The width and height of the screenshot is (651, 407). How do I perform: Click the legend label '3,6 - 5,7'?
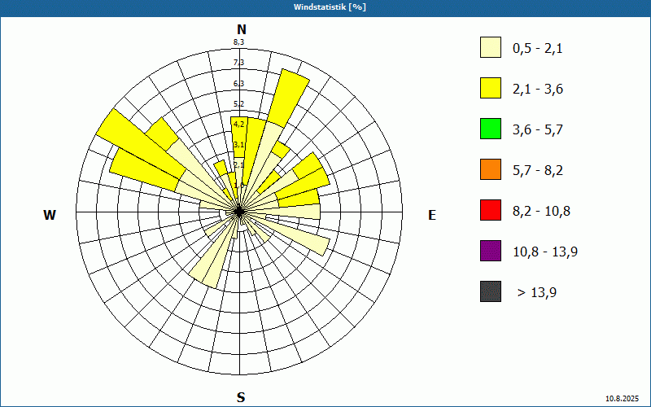(x=538, y=130)
